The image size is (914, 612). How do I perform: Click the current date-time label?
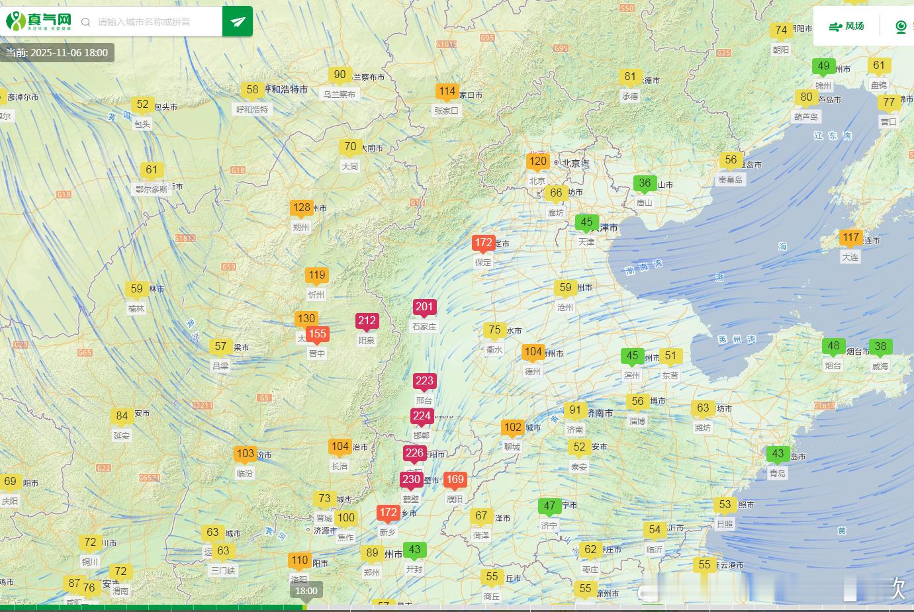click(57, 53)
